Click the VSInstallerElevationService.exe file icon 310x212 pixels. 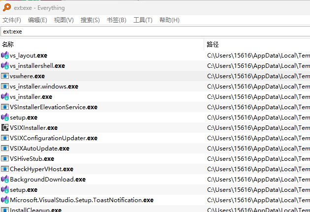pos(5,107)
